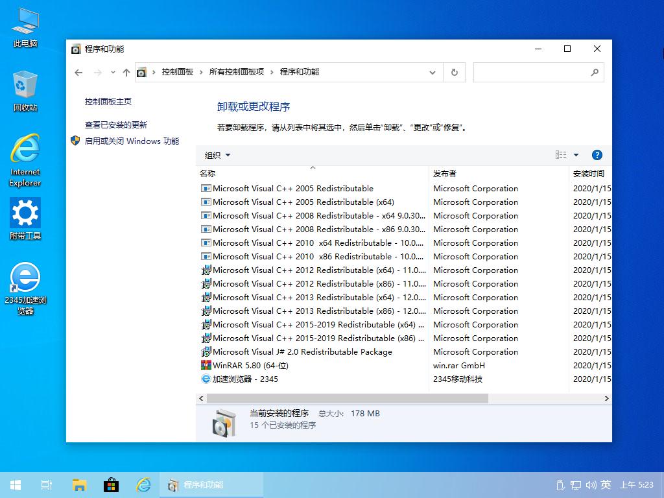
Task: Select Visual C++ 2015-2019 Redistributable (x86) row
Action: tap(405, 338)
